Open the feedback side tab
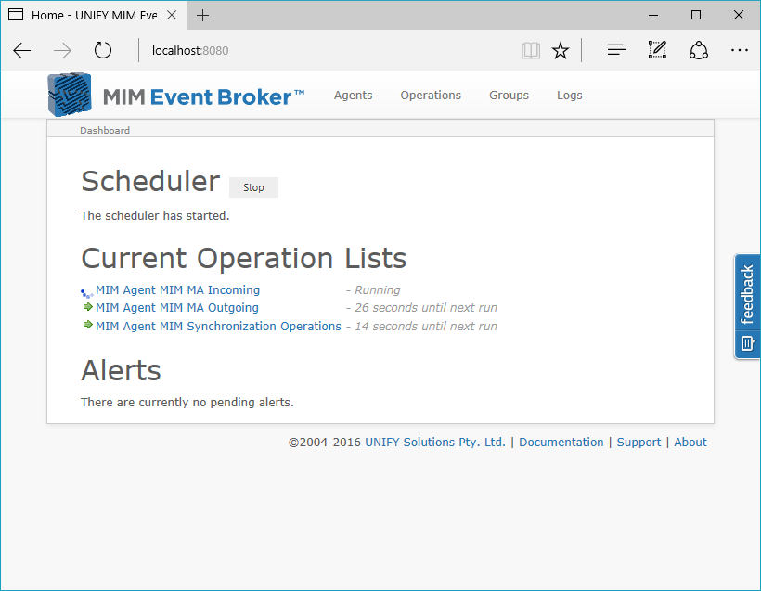Viewport: 761px width, 591px height. pos(747,306)
